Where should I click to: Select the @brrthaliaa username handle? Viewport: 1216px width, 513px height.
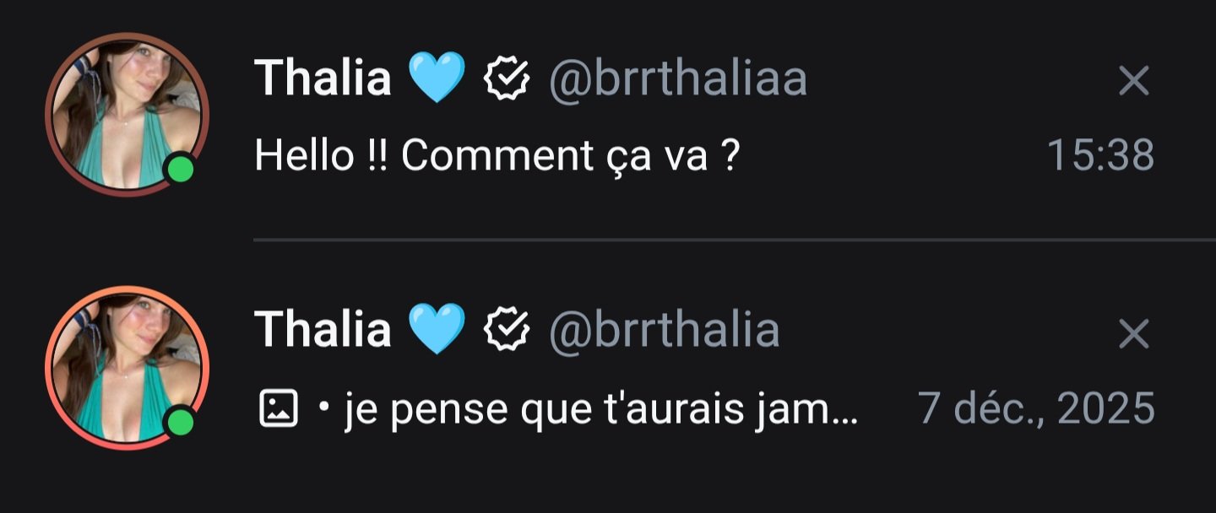pos(678,79)
